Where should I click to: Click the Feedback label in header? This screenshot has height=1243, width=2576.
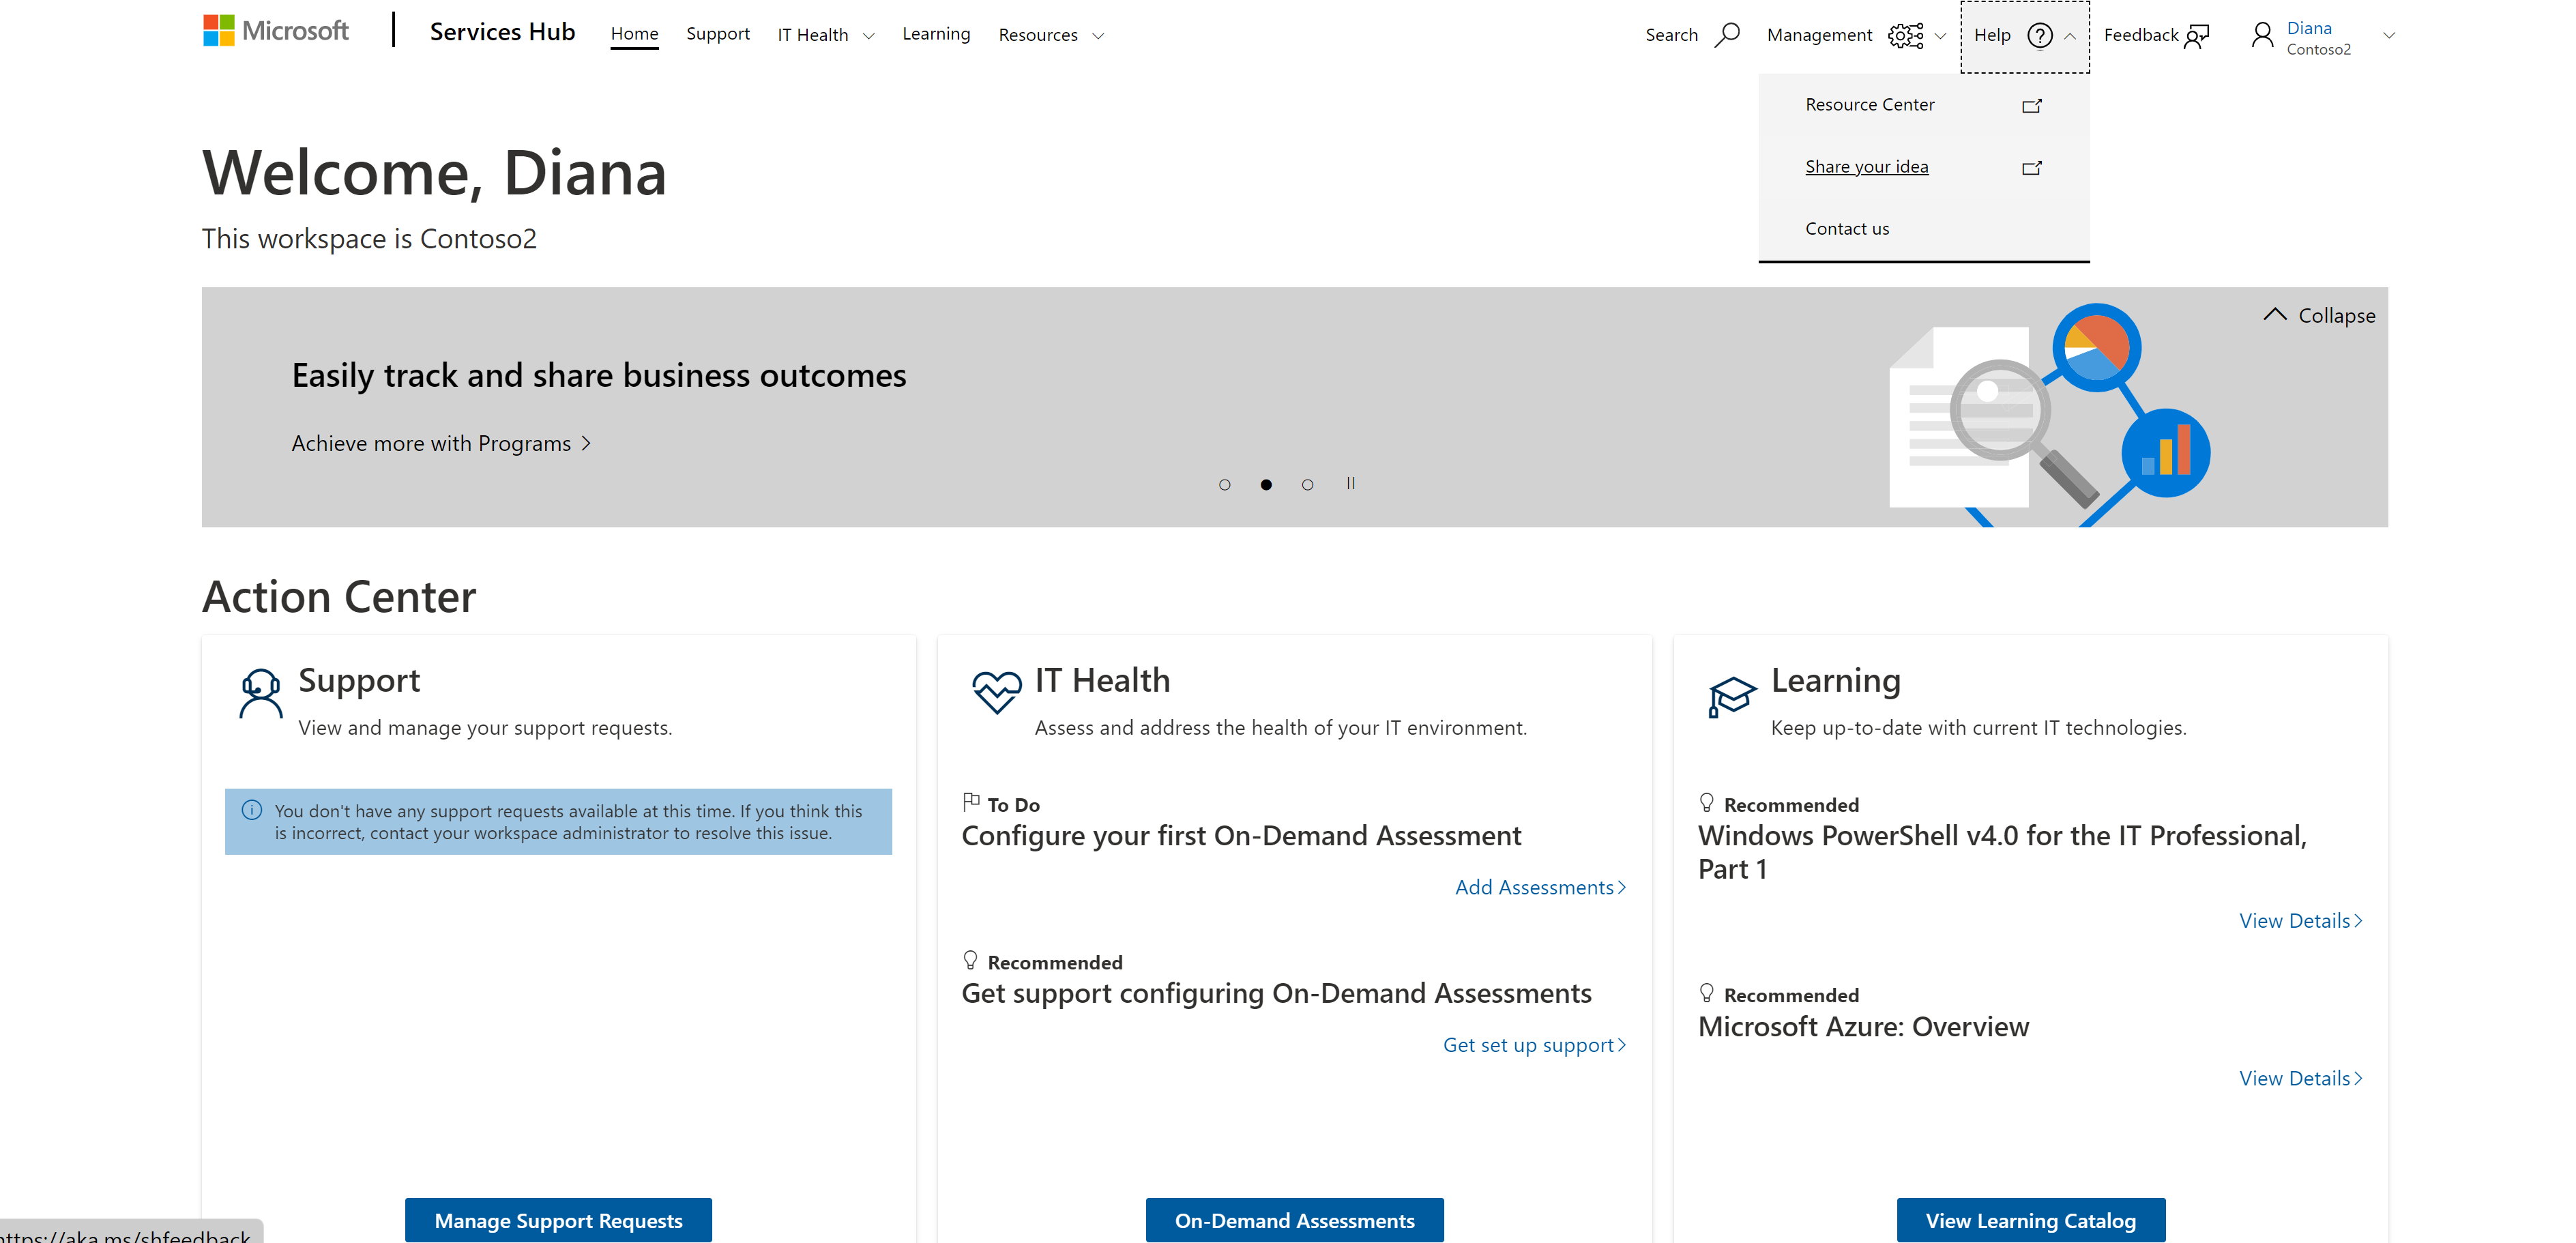pyautogui.click(x=2140, y=35)
